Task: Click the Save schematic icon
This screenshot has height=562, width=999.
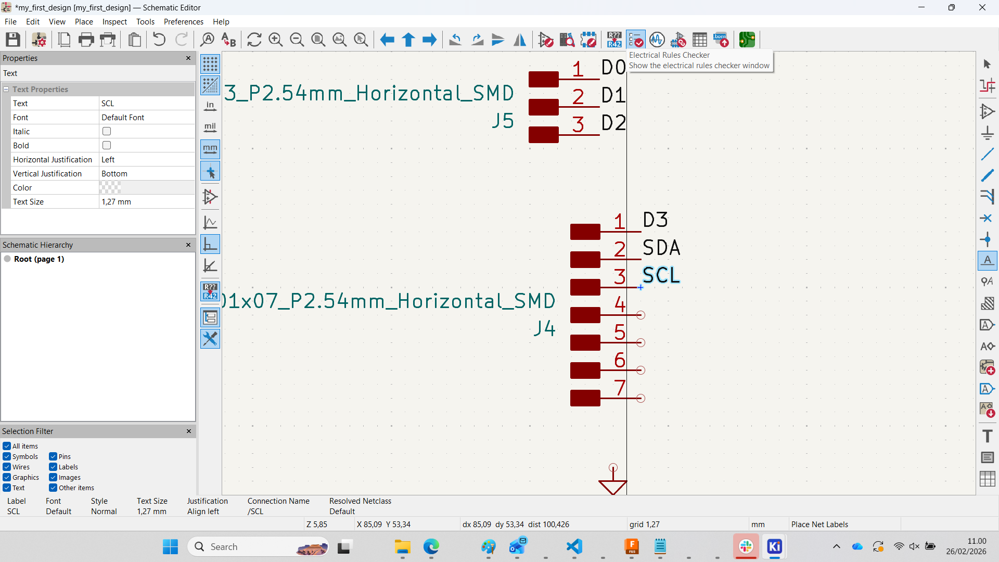Action: pos(13,40)
